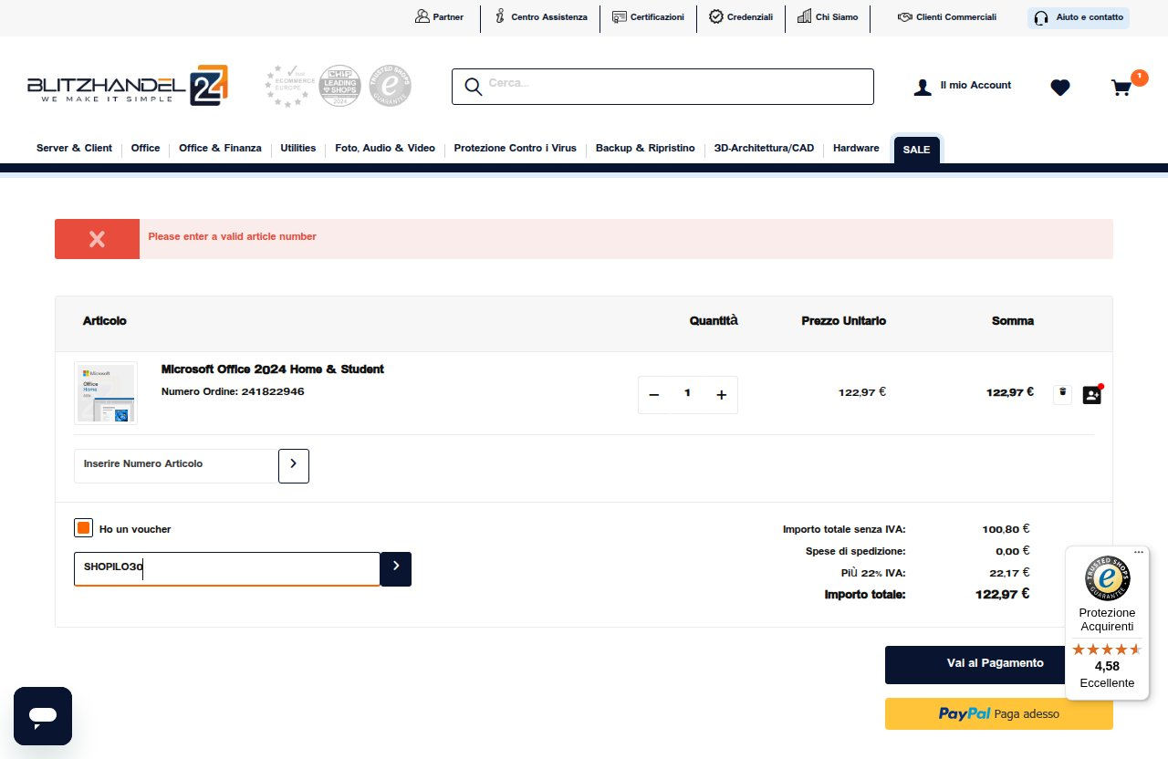This screenshot has width=1168, height=759.
Task: Click the 'Importo totale:' grand total label
Action: [865, 595]
